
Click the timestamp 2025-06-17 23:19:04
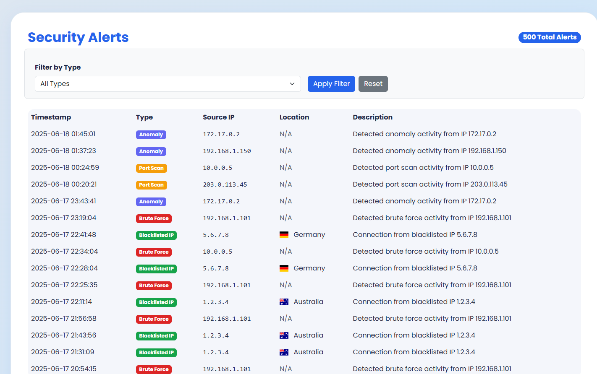64,218
